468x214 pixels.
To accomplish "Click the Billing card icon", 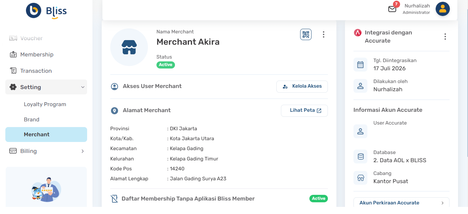I will 13,151.
